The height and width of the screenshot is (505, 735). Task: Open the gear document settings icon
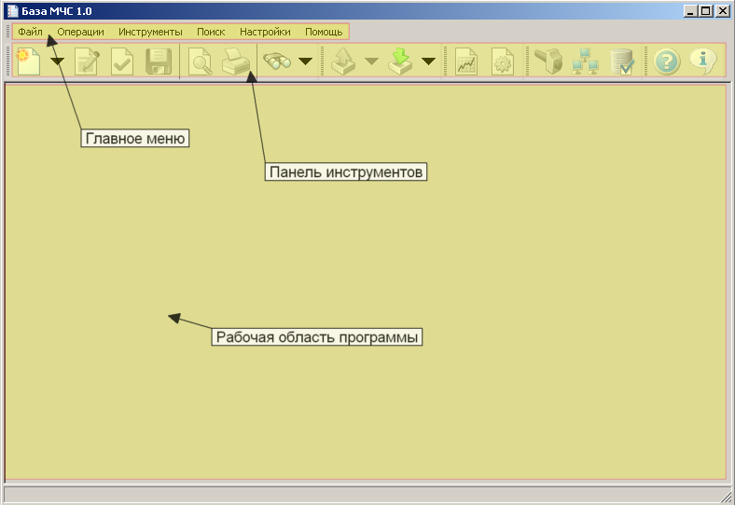pos(503,61)
